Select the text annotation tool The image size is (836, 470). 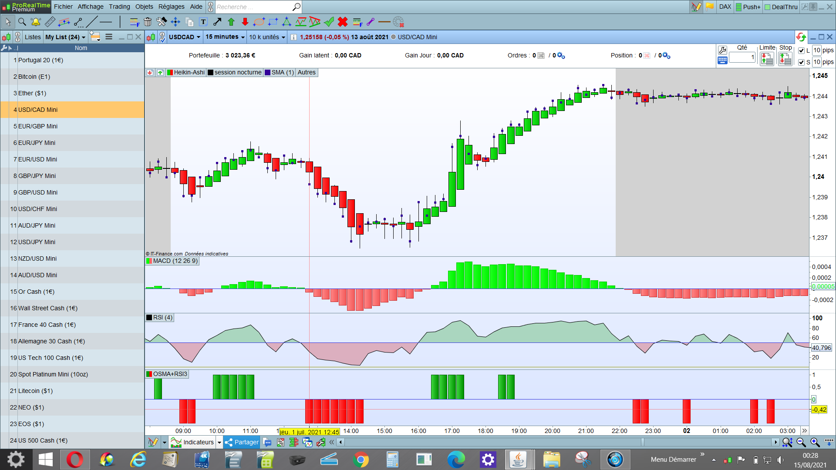[203, 22]
